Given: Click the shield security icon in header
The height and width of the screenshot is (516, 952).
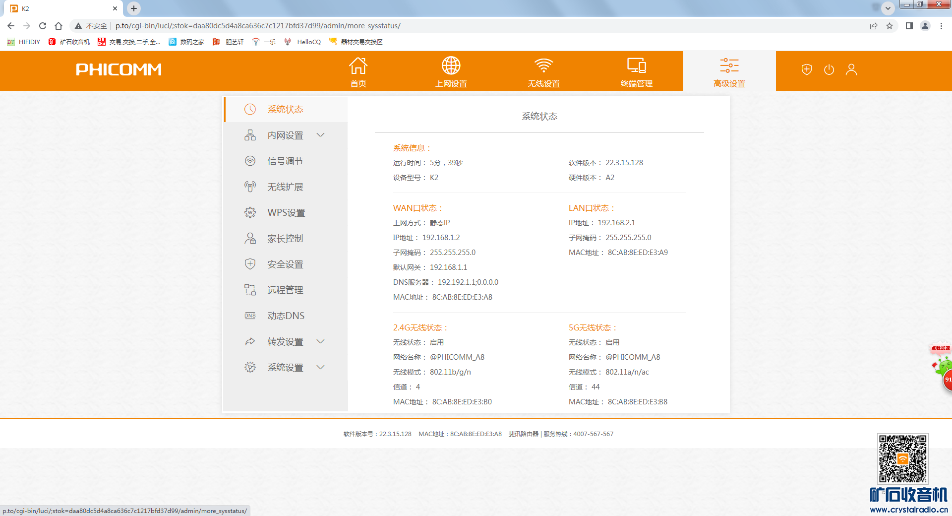Looking at the screenshot, I should (807, 69).
